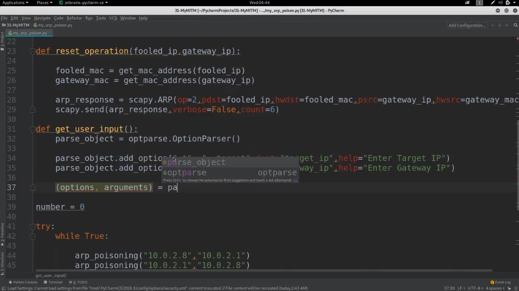Open the VCS menu
The height and width of the screenshot is (291, 519).
click(113, 18)
